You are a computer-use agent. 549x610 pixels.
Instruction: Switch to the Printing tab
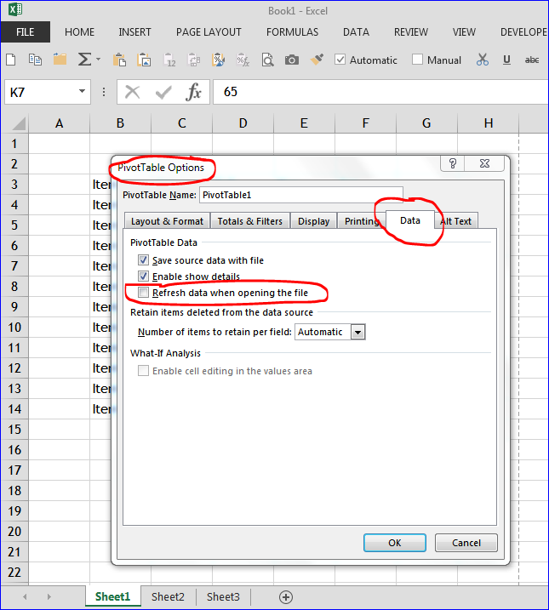click(x=362, y=221)
